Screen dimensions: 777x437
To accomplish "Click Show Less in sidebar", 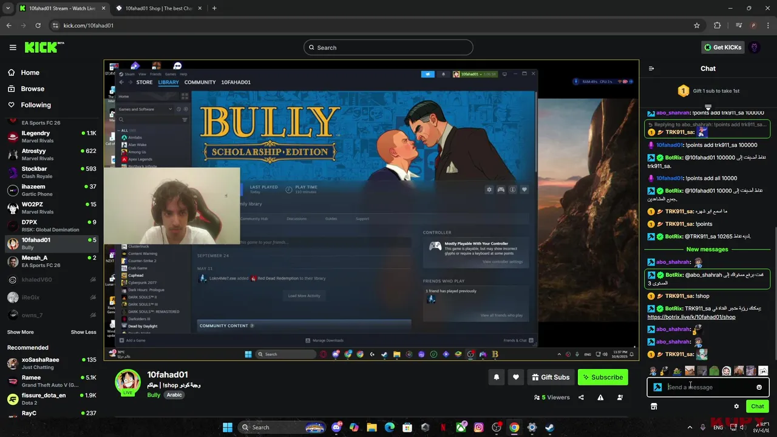I will click(83, 332).
